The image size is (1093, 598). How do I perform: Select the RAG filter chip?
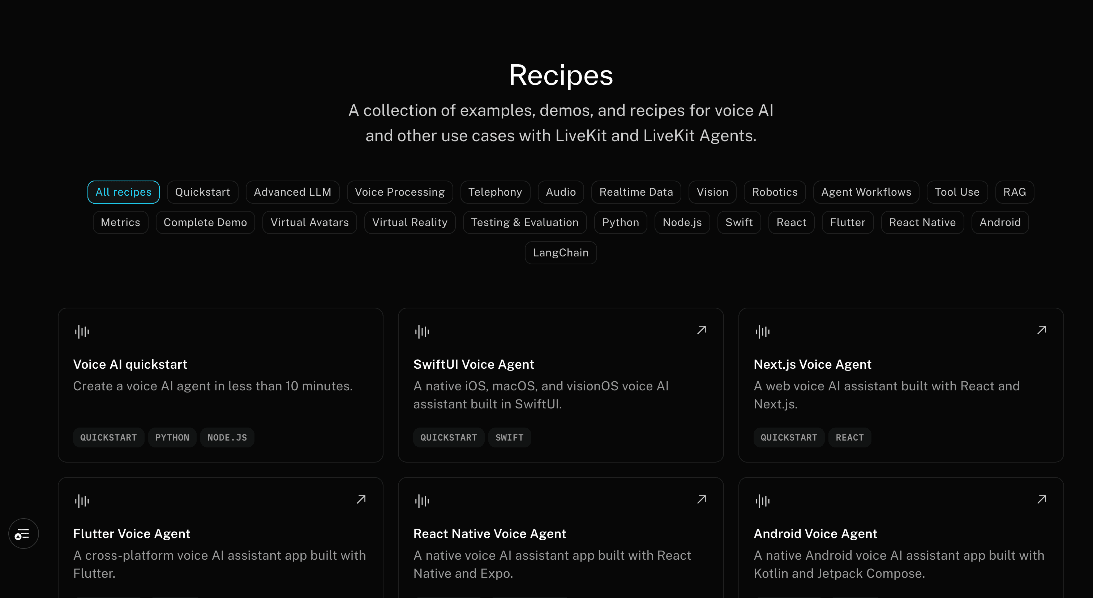[1015, 192]
